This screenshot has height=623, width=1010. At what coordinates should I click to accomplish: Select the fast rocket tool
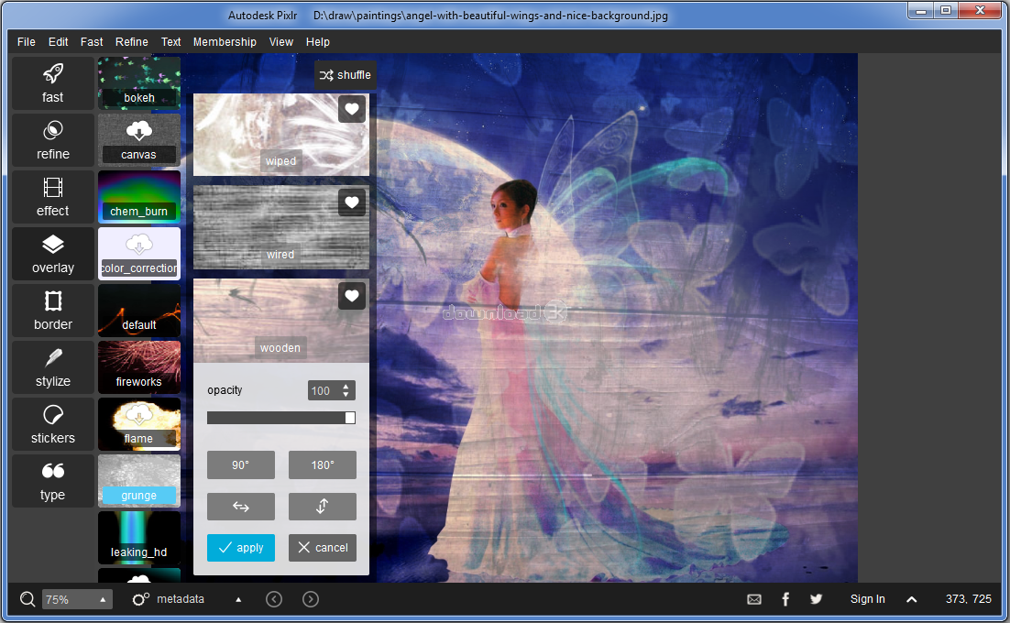tap(53, 83)
